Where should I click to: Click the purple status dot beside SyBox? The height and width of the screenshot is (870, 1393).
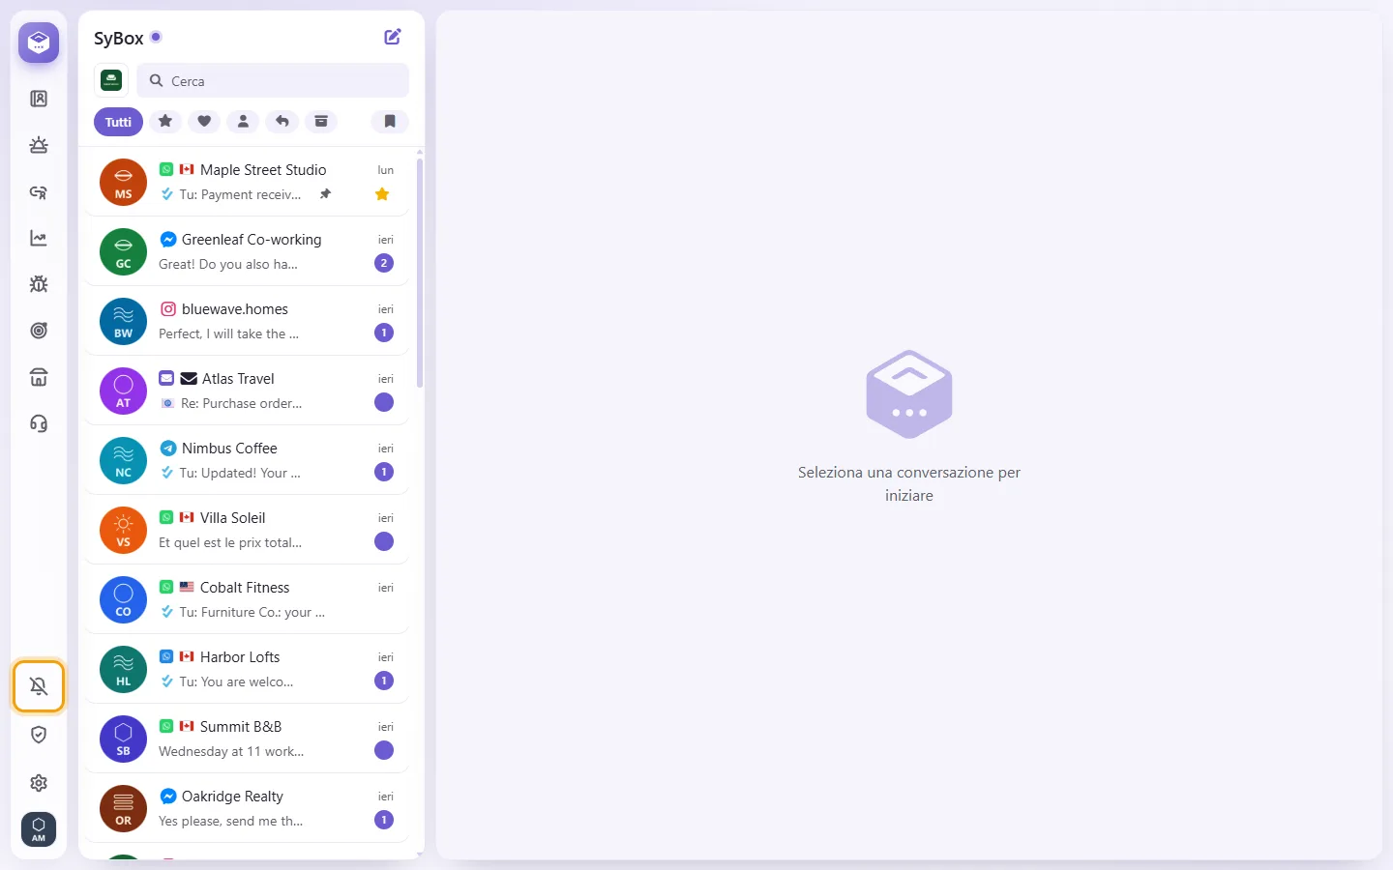click(156, 37)
